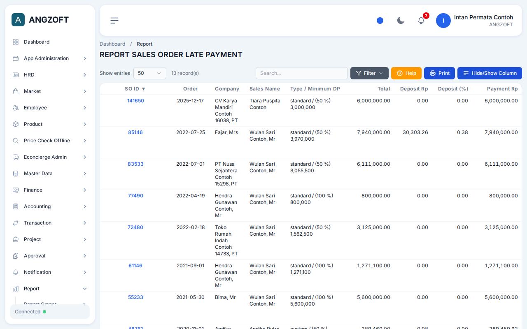This screenshot has height=329, width=527.
Task: Click the Market bag icon
Action: coord(16,91)
